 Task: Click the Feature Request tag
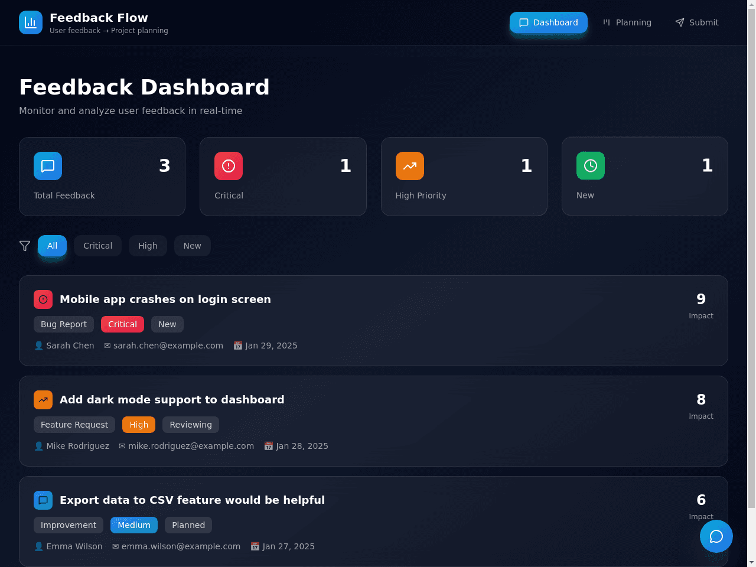(74, 425)
